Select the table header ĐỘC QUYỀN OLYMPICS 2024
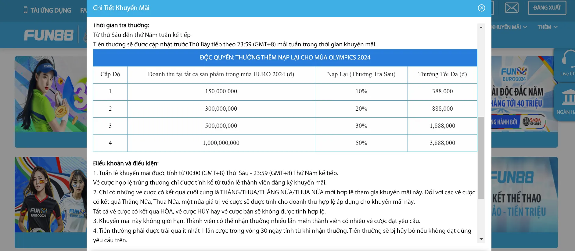The height and width of the screenshot is (251, 575). pos(285,58)
